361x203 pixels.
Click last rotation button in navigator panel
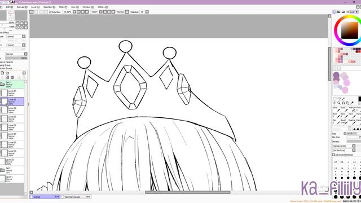tap(26, 27)
